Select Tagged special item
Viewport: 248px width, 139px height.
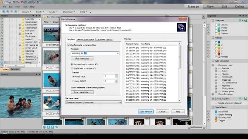[x=222, y=120]
